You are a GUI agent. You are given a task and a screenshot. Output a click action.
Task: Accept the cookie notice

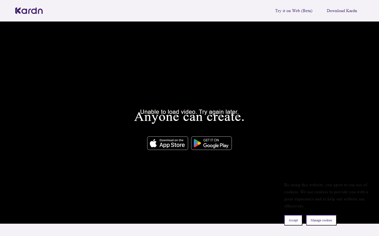(293, 220)
